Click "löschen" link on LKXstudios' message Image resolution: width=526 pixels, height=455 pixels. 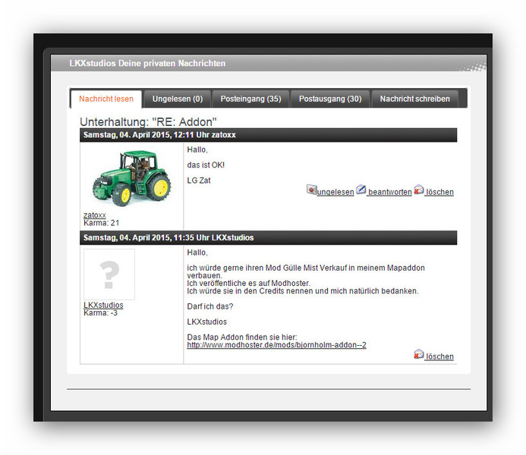439,357
